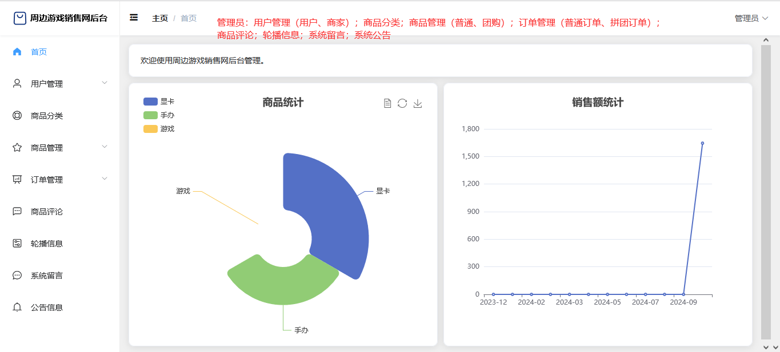
Task: Expand the 商品管理 submenu arrow
Action: 105,147
